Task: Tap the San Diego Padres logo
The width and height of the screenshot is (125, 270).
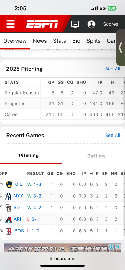Action: click(x=8, y=208)
